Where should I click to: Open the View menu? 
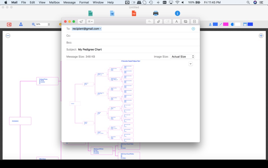click(x=42, y=2)
